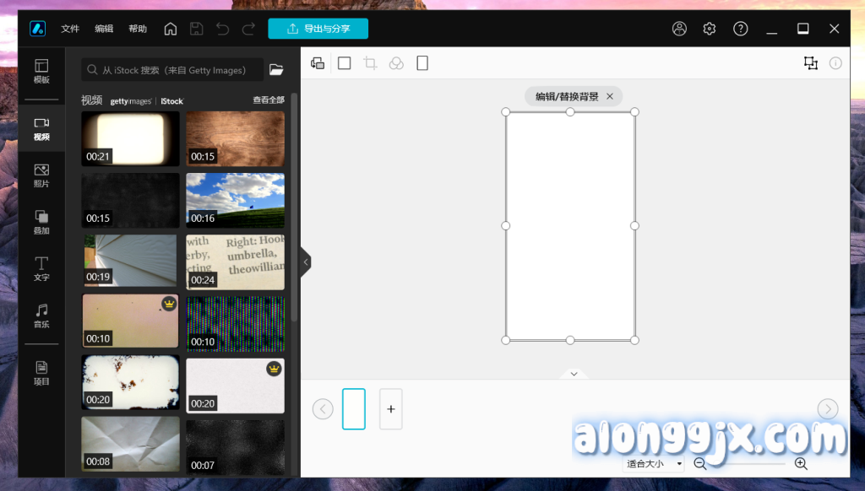Viewport: 865px width, 491px height.
Task: Open the 叠加 overlay panel
Action: pyautogui.click(x=41, y=222)
